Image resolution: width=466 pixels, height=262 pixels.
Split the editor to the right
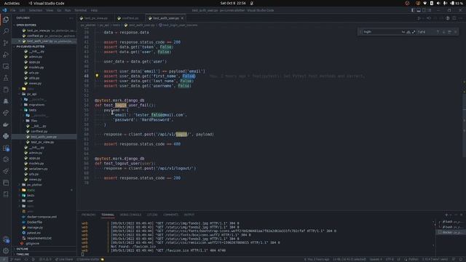454,18
